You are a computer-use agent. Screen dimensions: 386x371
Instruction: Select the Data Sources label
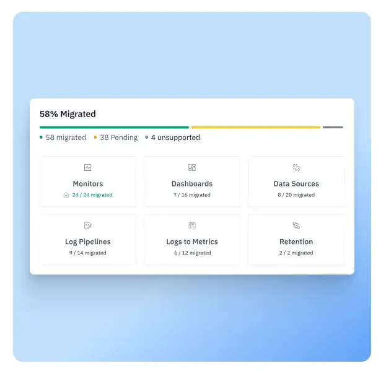296,184
